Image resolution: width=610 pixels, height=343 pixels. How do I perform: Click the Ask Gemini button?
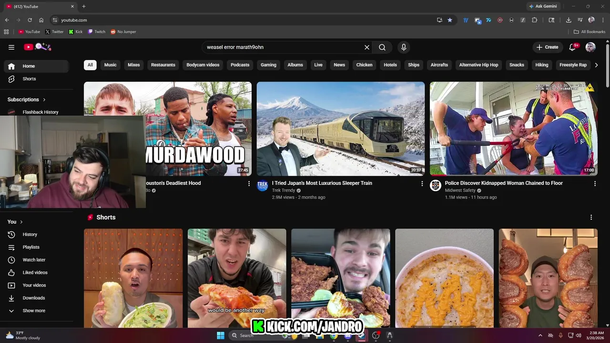coord(543,6)
